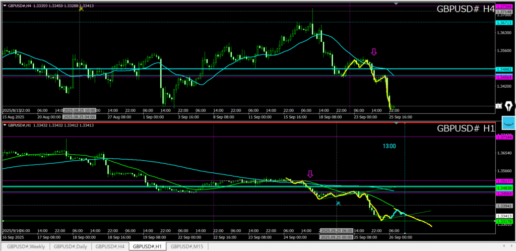The width and height of the screenshot is (516, 251).
Task: Click the magenta down arrow on H4 chart
Action: click(373, 51)
